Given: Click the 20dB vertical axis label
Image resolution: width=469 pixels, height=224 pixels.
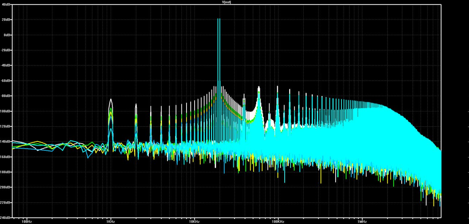Looking at the screenshot, I should (6, 19).
